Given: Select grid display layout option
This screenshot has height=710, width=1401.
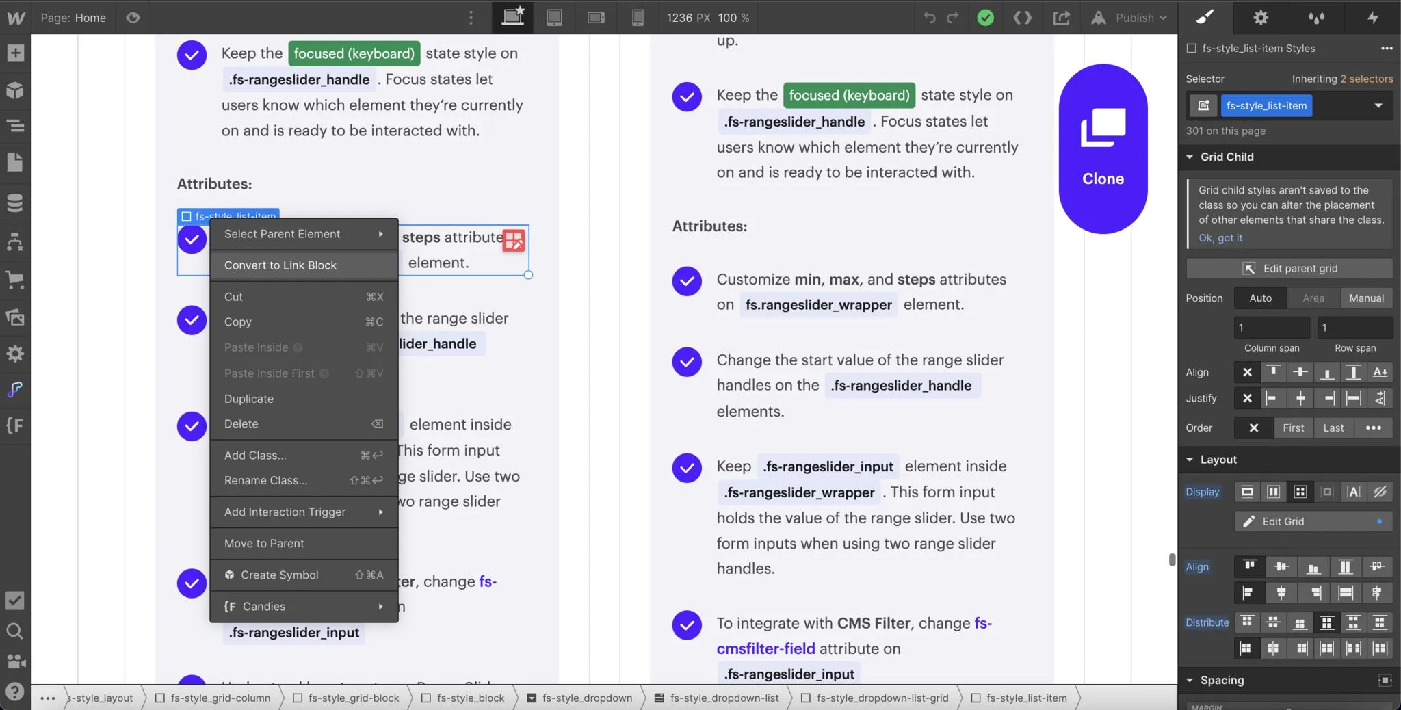Looking at the screenshot, I should click(x=1300, y=492).
